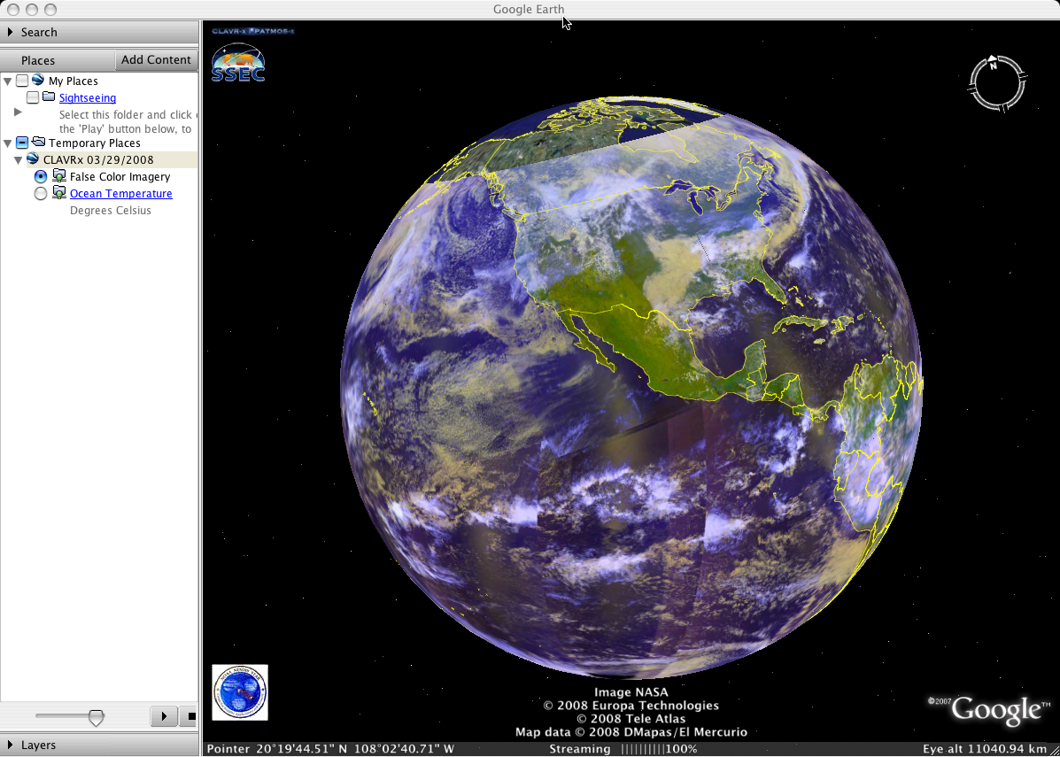Click the Google Earth window title
1060x757 pixels.
[528, 10]
